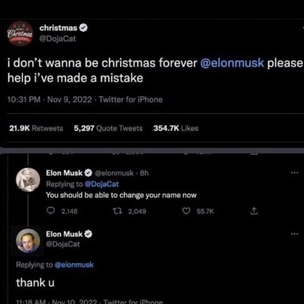
Task: View the 5,297 Quote Tweets
Action: (x=108, y=128)
